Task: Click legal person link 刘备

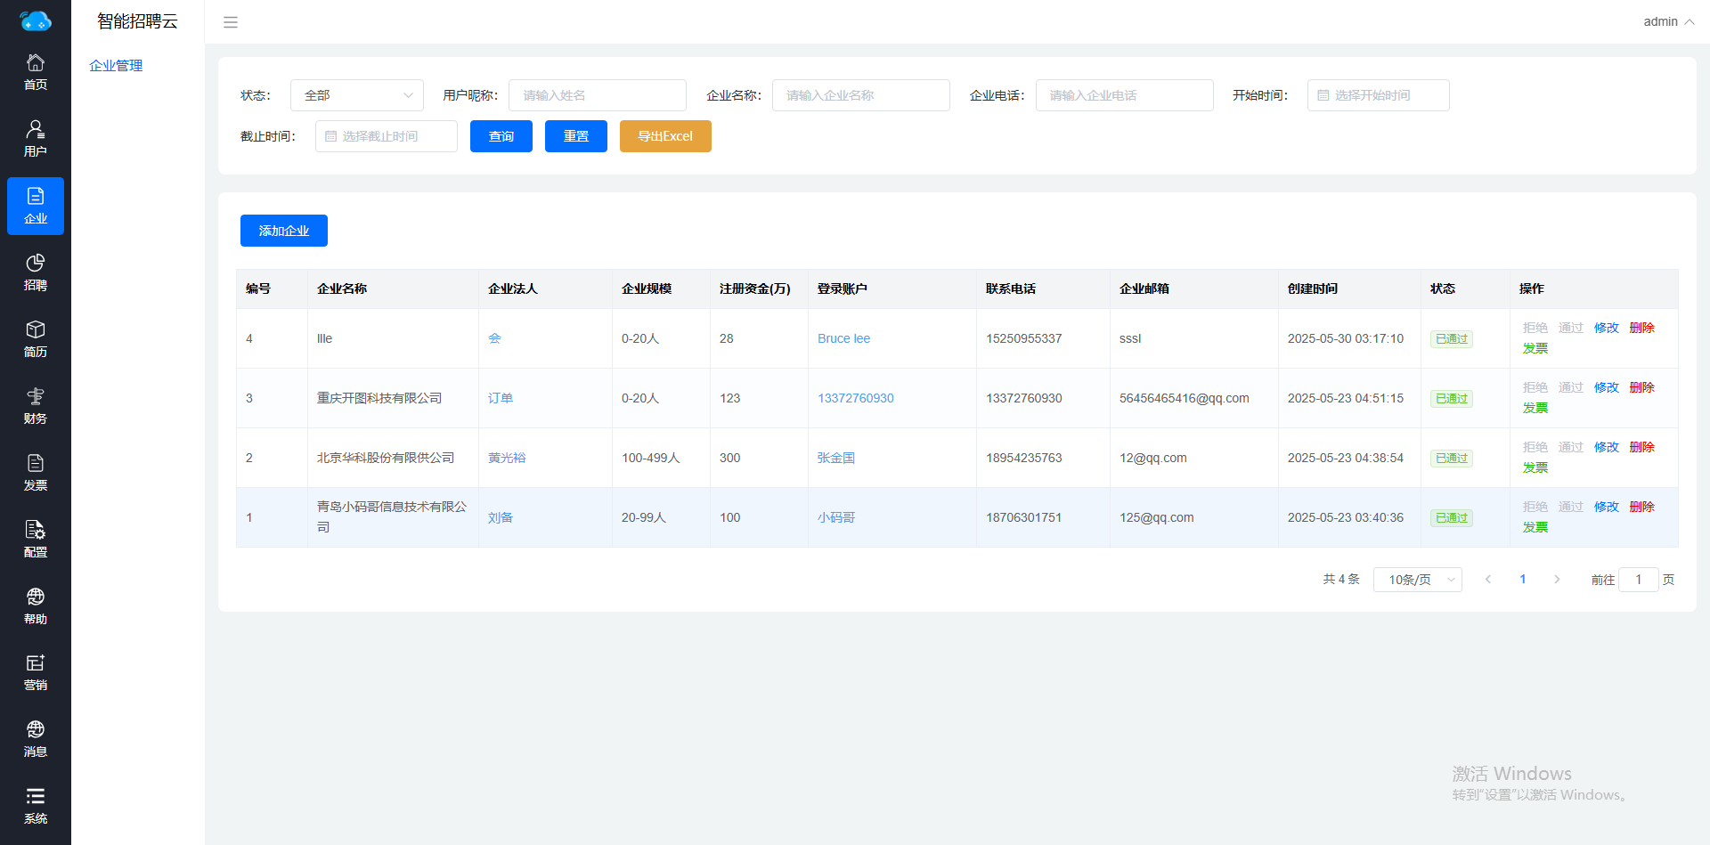Action: (501, 517)
